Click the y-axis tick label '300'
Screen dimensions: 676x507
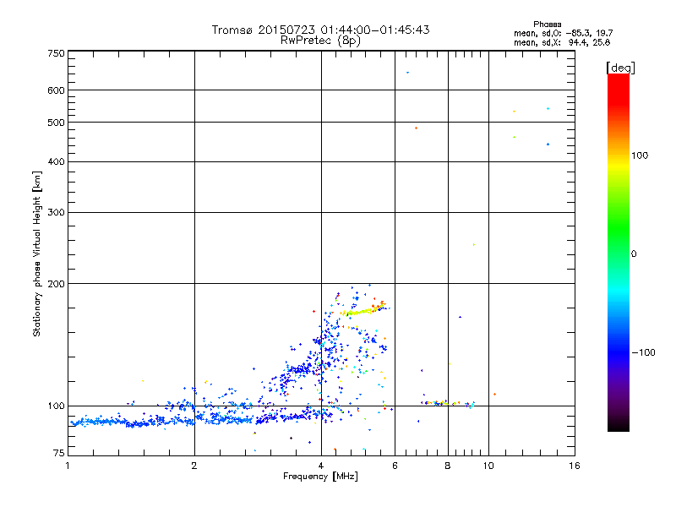tap(56, 213)
